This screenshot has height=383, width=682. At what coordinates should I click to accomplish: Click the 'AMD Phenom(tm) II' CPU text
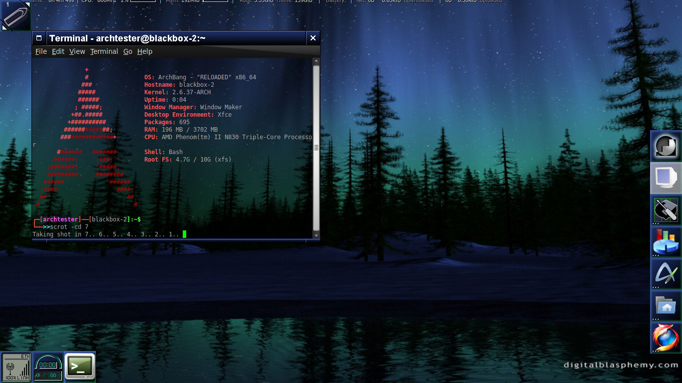(x=191, y=137)
